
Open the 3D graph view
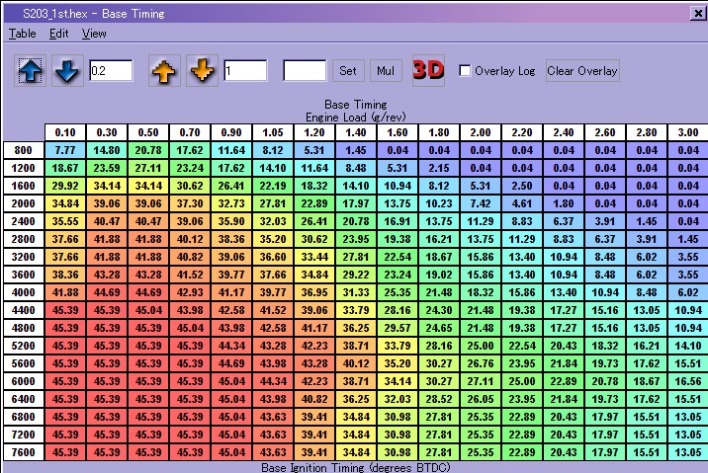(428, 71)
